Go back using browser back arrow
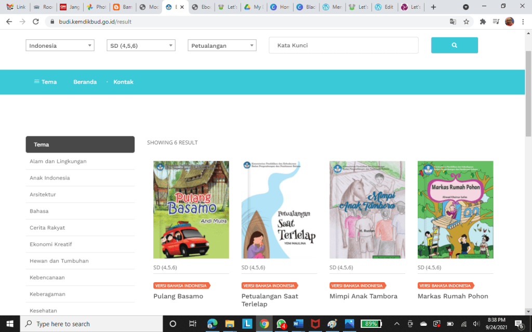 pyautogui.click(x=9, y=22)
